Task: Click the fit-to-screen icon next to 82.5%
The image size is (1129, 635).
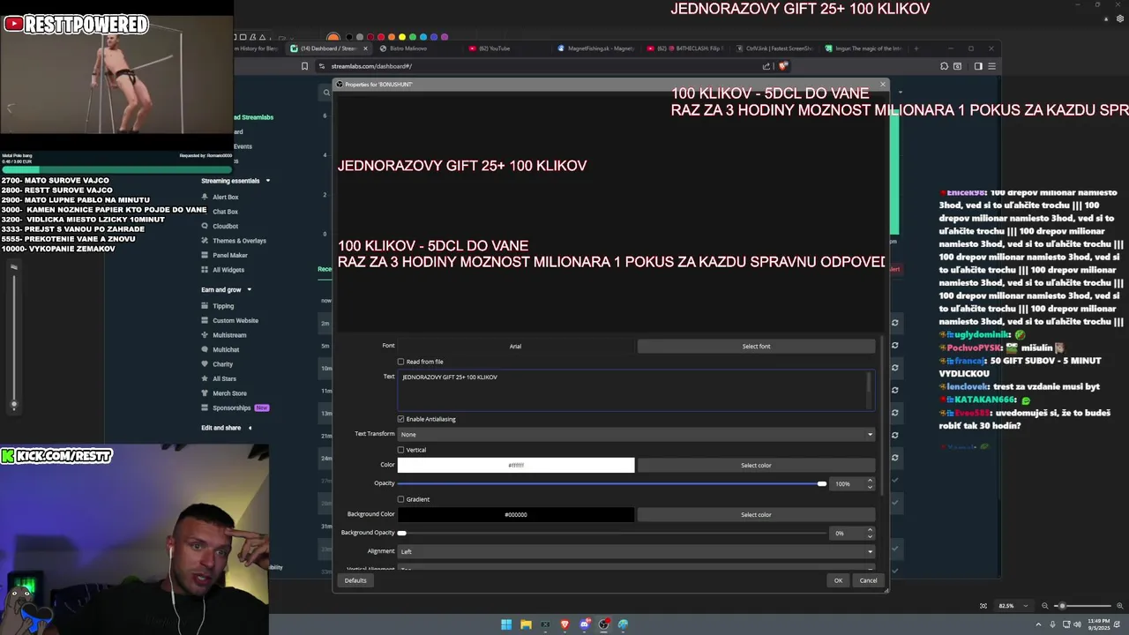Action: coord(983,606)
